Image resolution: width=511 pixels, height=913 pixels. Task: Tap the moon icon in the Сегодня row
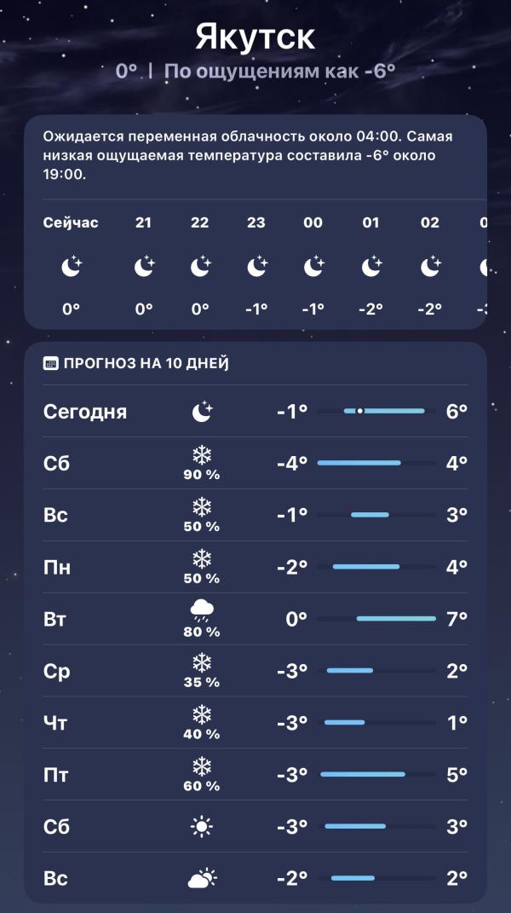pos(202,413)
